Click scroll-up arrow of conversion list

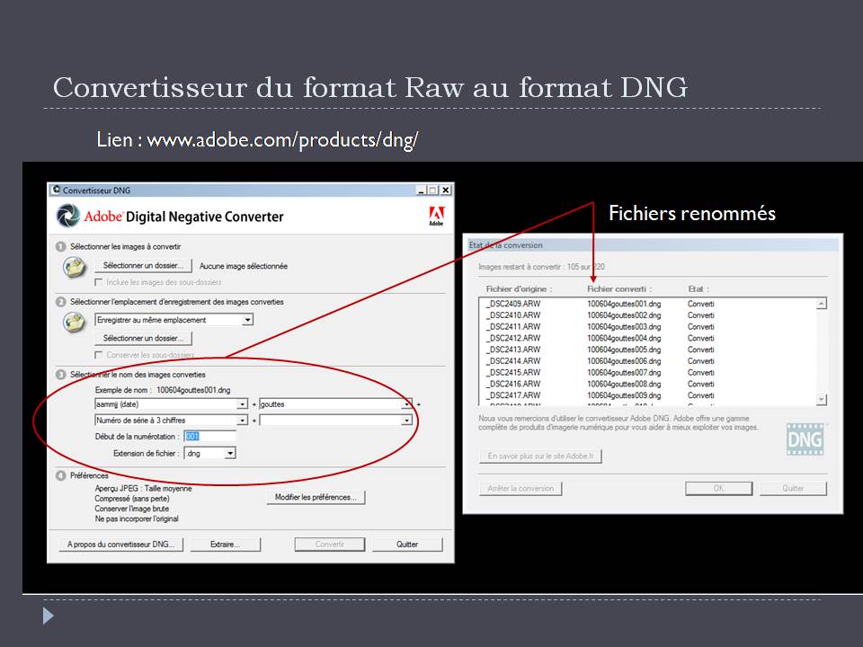click(x=821, y=304)
